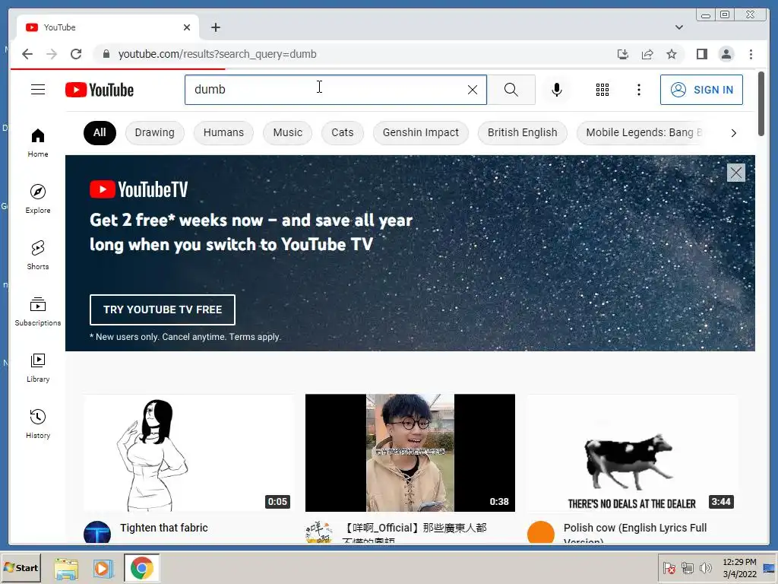Open the media player taskbar icon
This screenshot has height=584, width=778.
[x=103, y=568]
